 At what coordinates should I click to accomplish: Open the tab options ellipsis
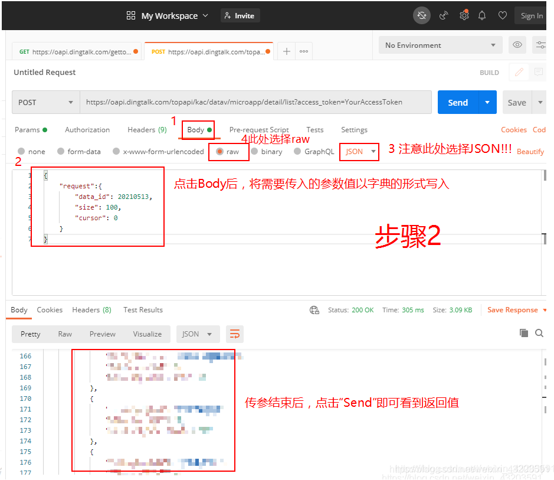[x=303, y=51]
